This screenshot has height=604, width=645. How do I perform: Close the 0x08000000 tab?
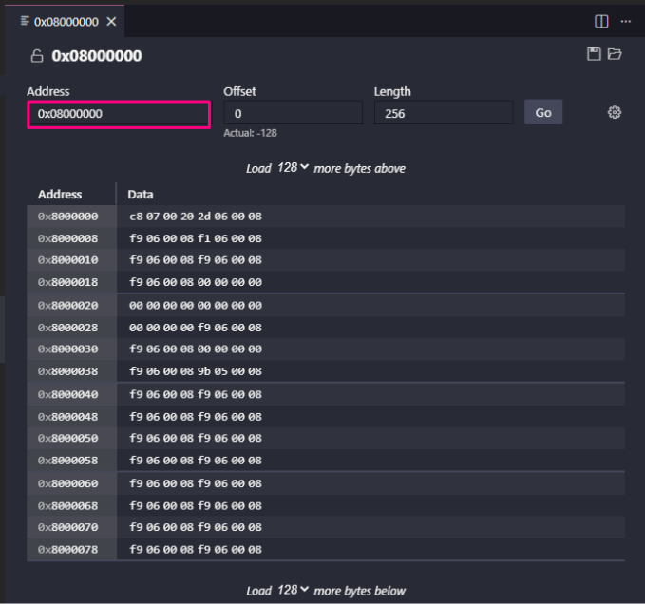(x=111, y=22)
